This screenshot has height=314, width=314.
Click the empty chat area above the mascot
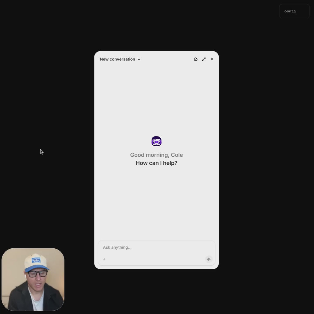[156, 98]
